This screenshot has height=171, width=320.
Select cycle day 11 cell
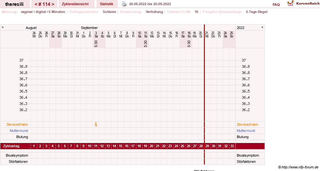tap(96, 146)
